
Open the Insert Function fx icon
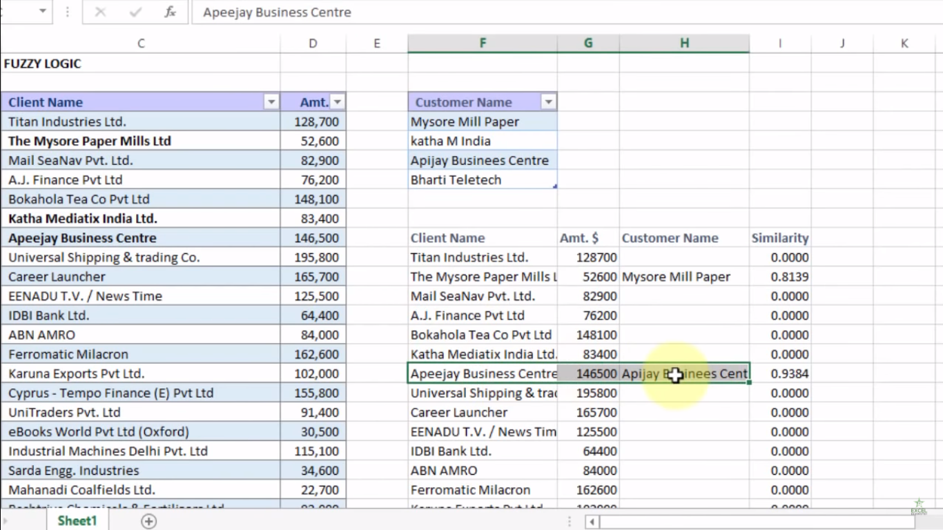170,12
